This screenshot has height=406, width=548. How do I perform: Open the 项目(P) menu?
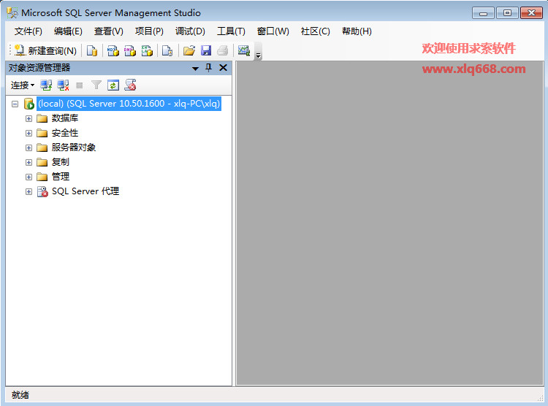coord(149,31)
